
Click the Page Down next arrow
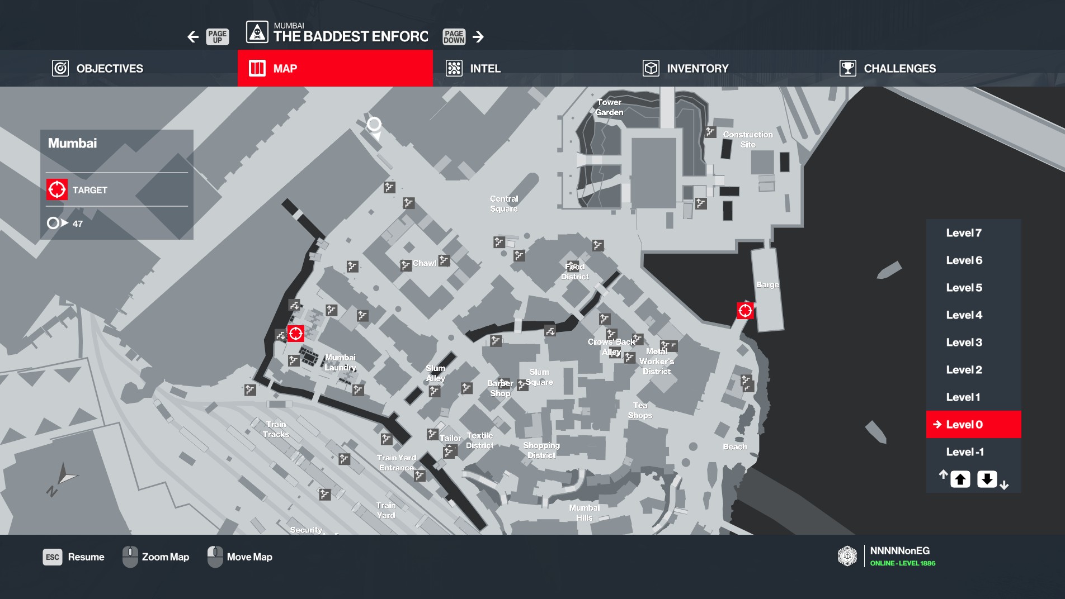click(x=478, y=37)
